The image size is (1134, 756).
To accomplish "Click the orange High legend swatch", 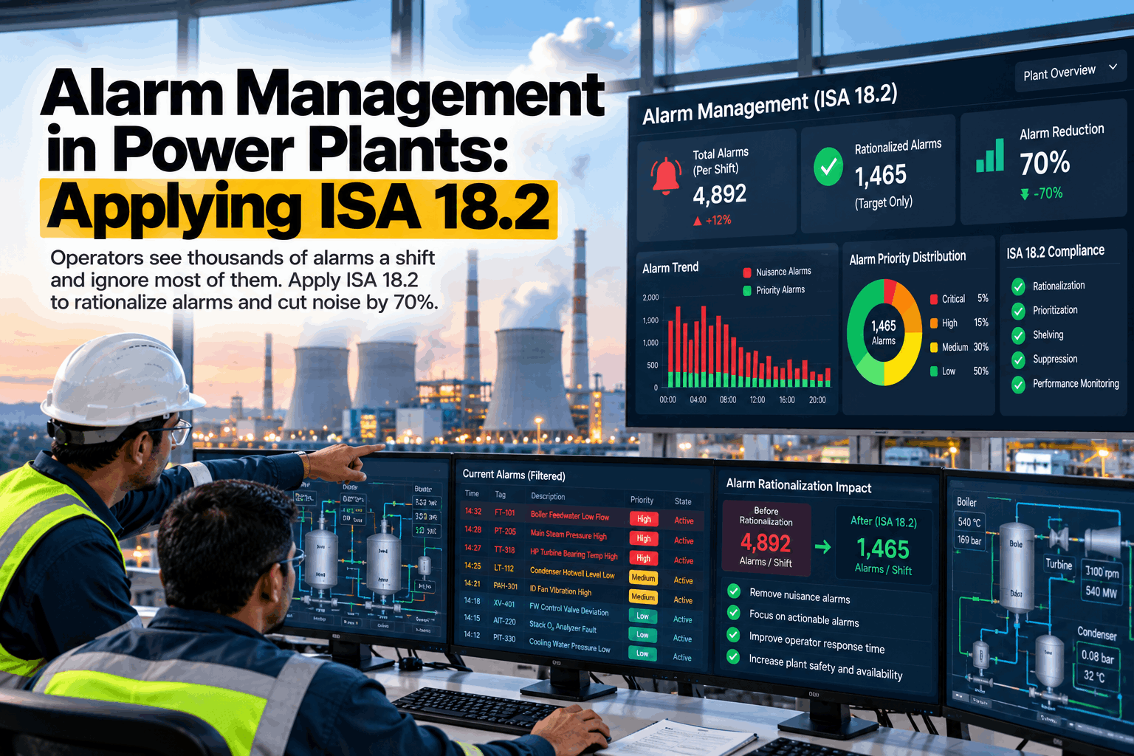I will pyautogui.click(x=934, y=323).
